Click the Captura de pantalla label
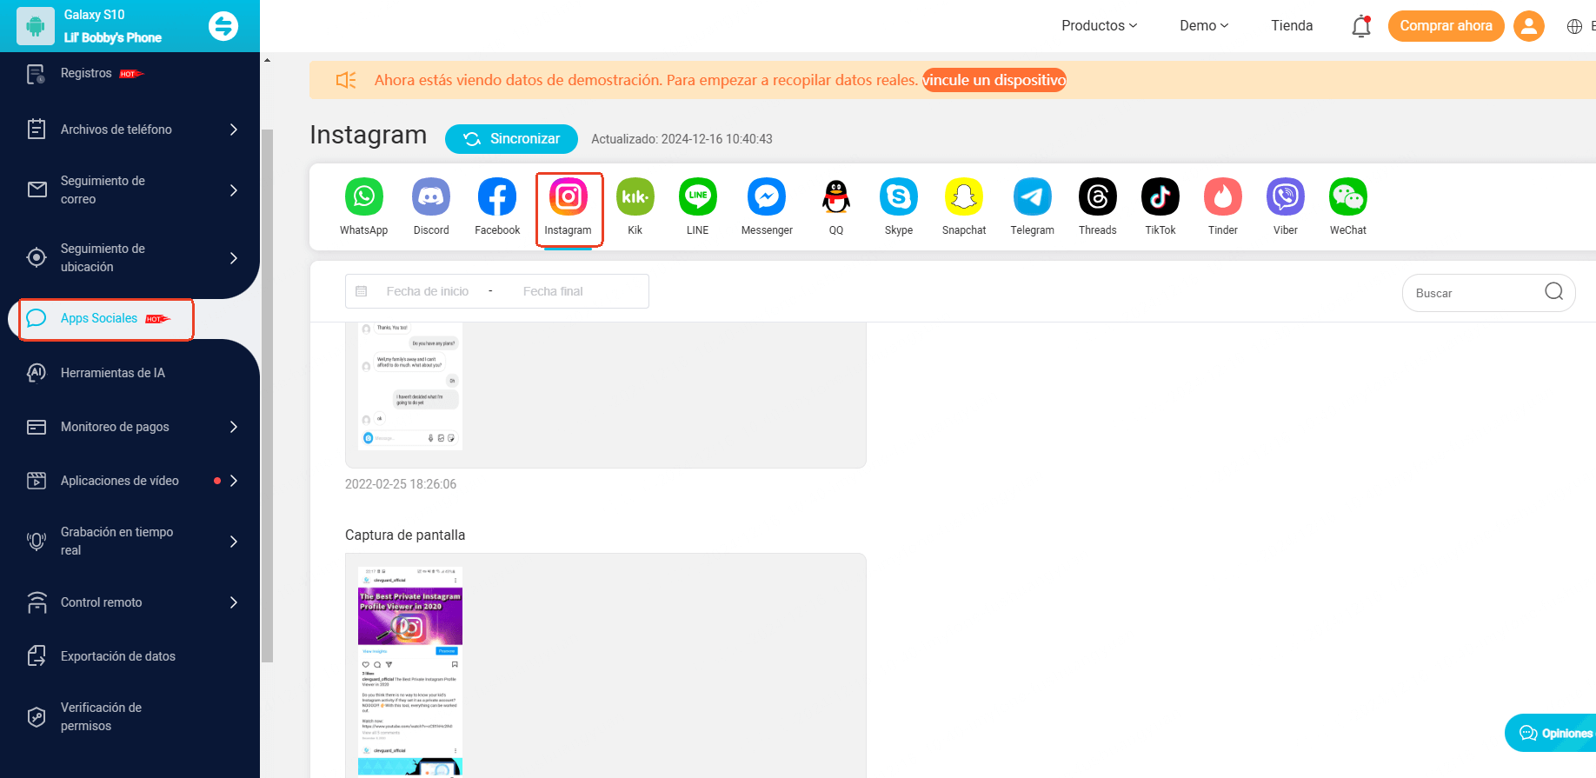Screen dimensions: 1596x778 pyautogui.click(x=405, y=535)
